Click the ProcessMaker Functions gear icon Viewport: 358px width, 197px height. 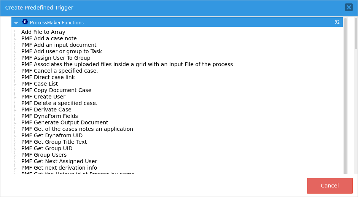pyautogui.click(x=25, y=22)
